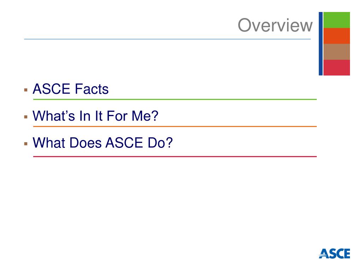Click the red line under What Does ASCE Do?
The width and height of the screenshot is (362, 271).
click(175, 156)
